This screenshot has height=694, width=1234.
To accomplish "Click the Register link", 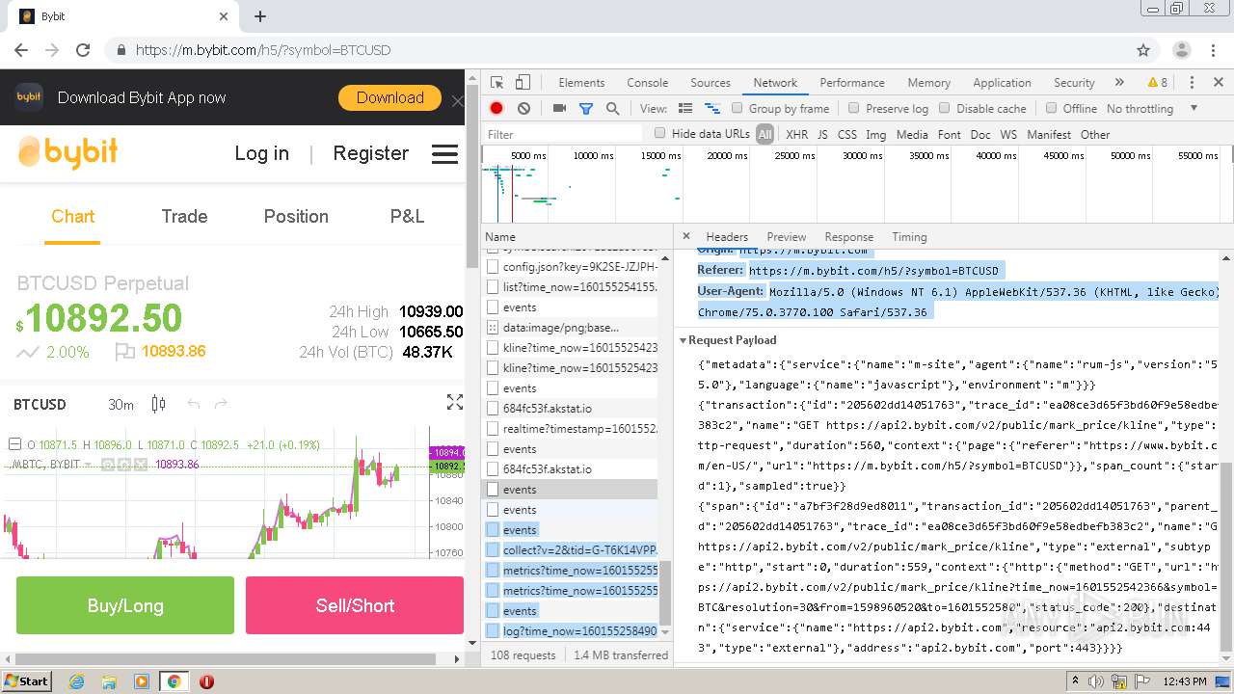I will [371, 153].
